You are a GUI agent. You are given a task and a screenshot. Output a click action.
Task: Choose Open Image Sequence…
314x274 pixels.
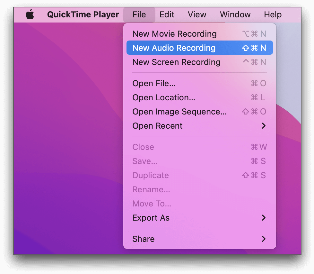point(200,112)
